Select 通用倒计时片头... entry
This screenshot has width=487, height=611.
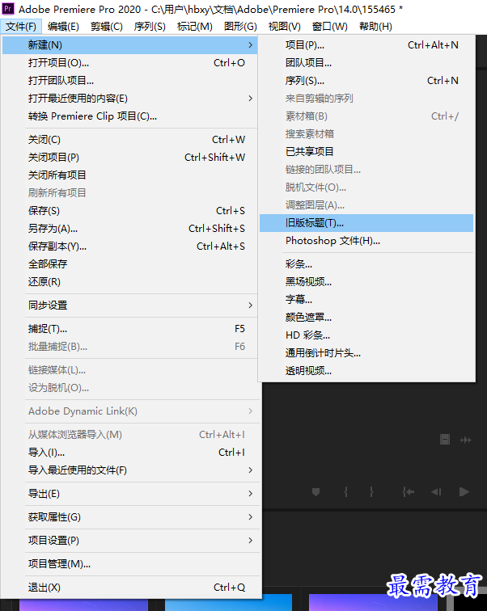366,353
